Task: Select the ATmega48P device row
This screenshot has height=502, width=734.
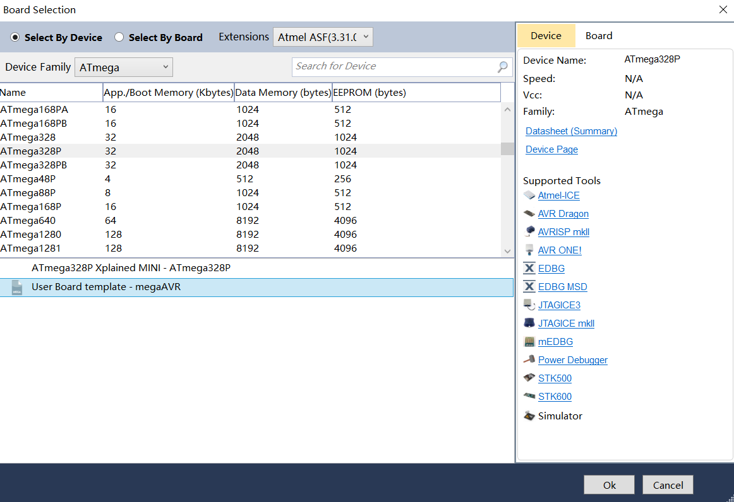Action: tap(250, 179)
